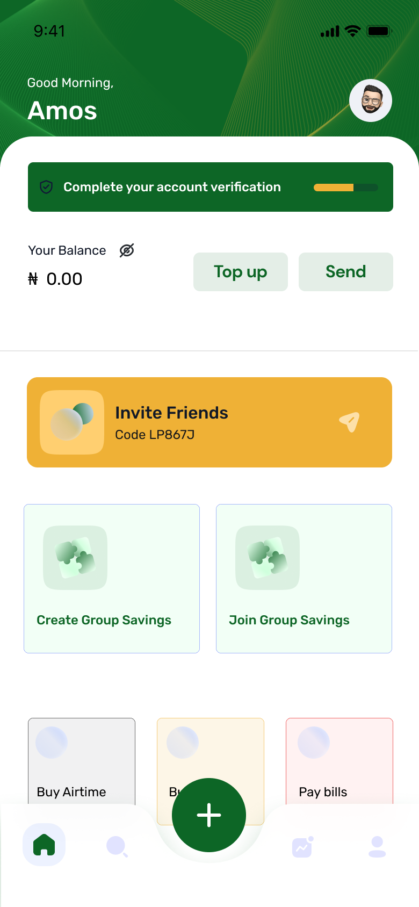Viewport: 419px width, 907px height.
Task: Open the analytics chart tab icon
Action: pos(302,847)
